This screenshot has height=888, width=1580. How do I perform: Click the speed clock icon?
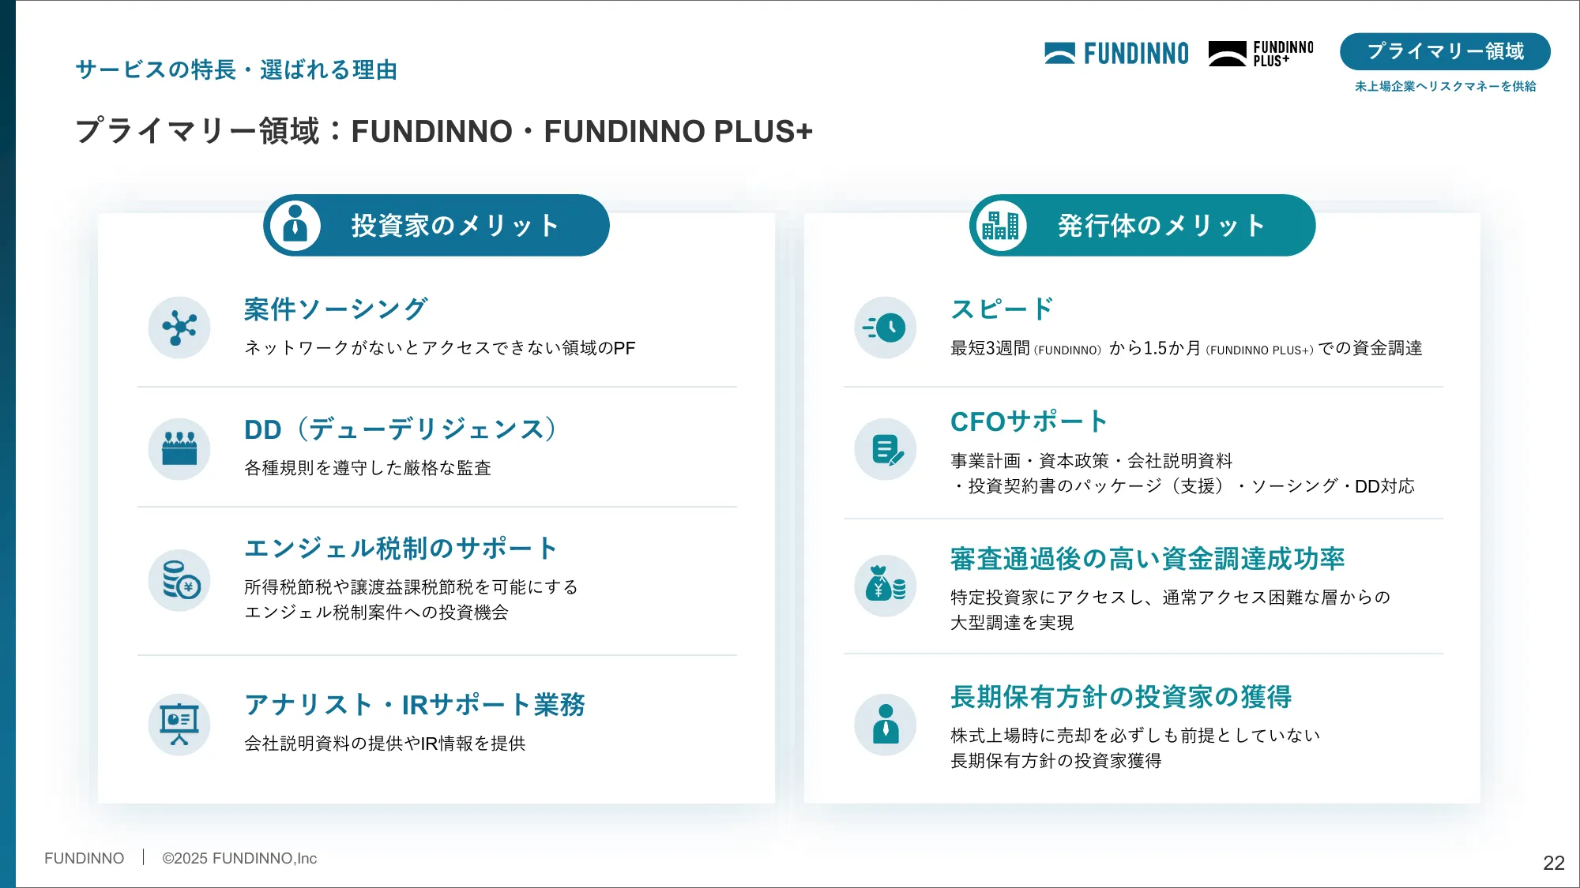(x=885, y=328)
